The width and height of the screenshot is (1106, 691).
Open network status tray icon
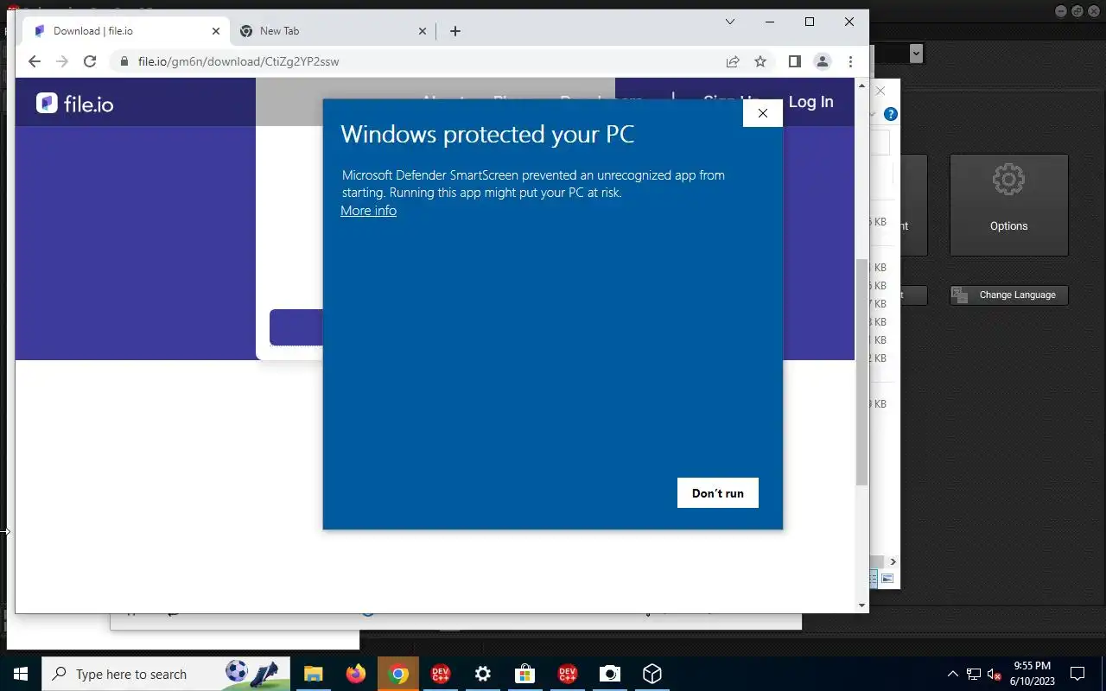point(974,674)
